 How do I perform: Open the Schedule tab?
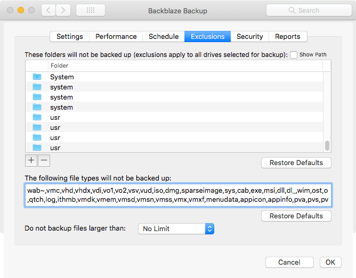(x=164, y=37)
